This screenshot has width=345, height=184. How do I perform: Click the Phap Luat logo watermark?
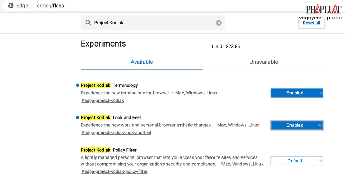click(319, 9)
